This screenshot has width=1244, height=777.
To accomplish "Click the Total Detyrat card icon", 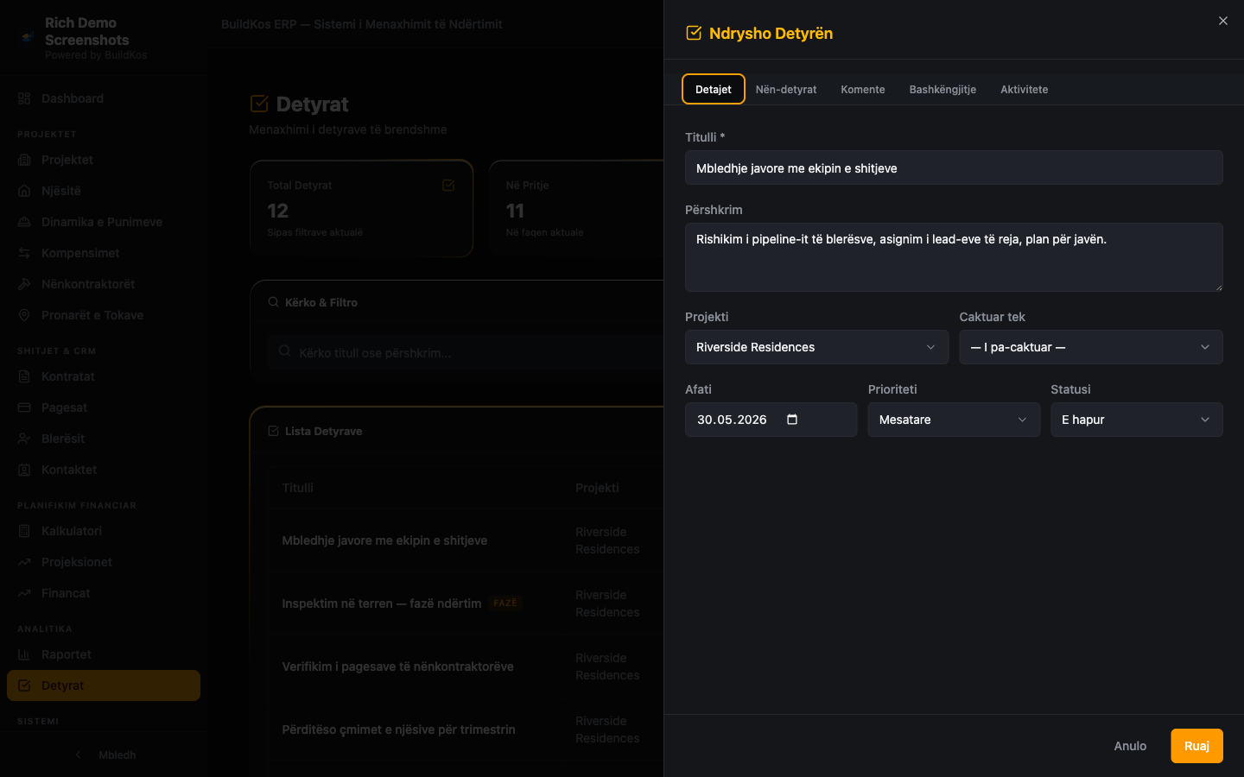I will pyautogui.click(x=448, y=185).
